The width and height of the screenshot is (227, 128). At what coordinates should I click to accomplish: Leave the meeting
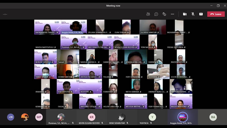216,14
